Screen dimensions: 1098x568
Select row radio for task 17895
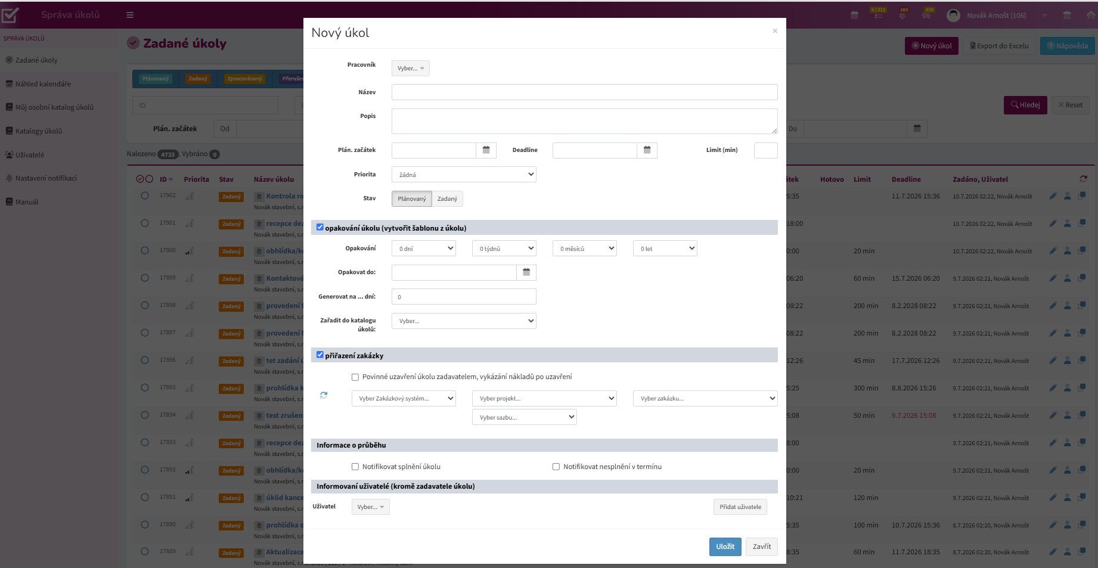pos(145,387)
